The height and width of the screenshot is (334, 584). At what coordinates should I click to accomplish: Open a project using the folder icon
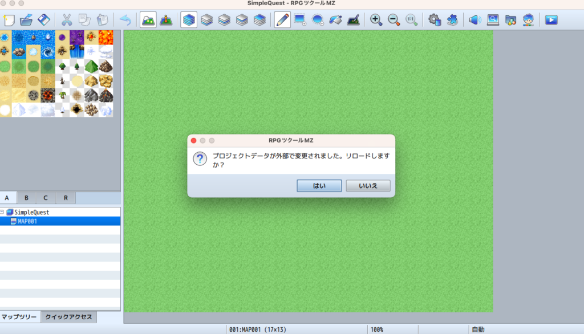pos(26,20)
